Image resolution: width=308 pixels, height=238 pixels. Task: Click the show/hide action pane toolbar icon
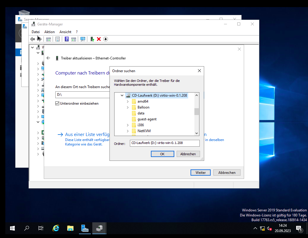(74, 39)
